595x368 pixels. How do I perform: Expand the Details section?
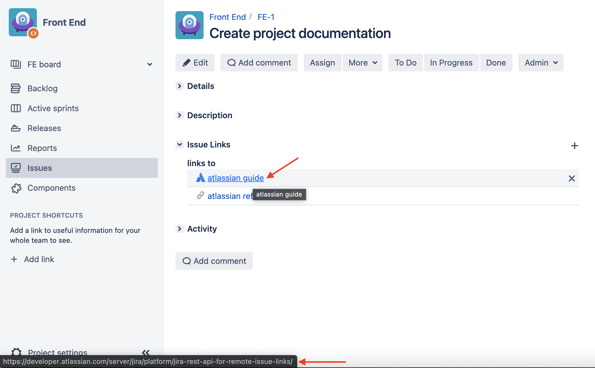point(180,86)
